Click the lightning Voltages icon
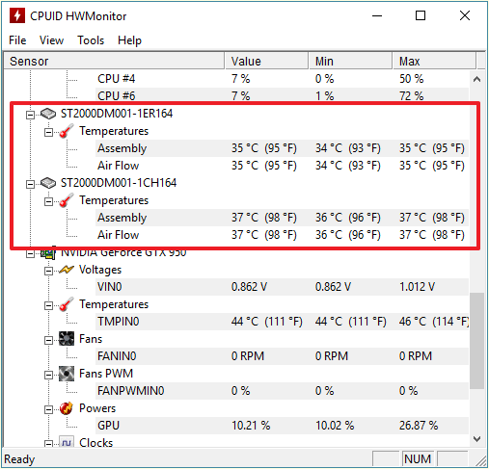489x469 pixels. point(67,270)
